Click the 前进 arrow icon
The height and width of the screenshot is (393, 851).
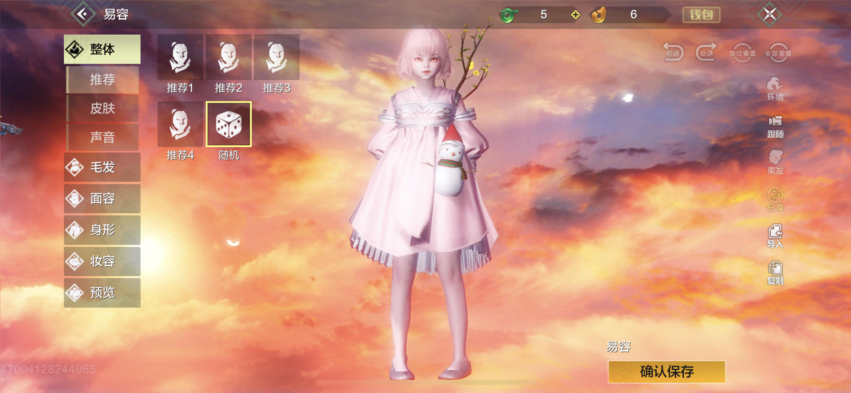pos(673,52)
